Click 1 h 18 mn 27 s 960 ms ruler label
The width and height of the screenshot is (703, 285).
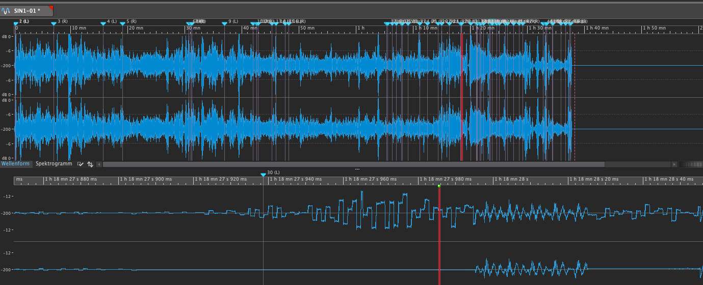pyautogui.click(x=371, y=179)
